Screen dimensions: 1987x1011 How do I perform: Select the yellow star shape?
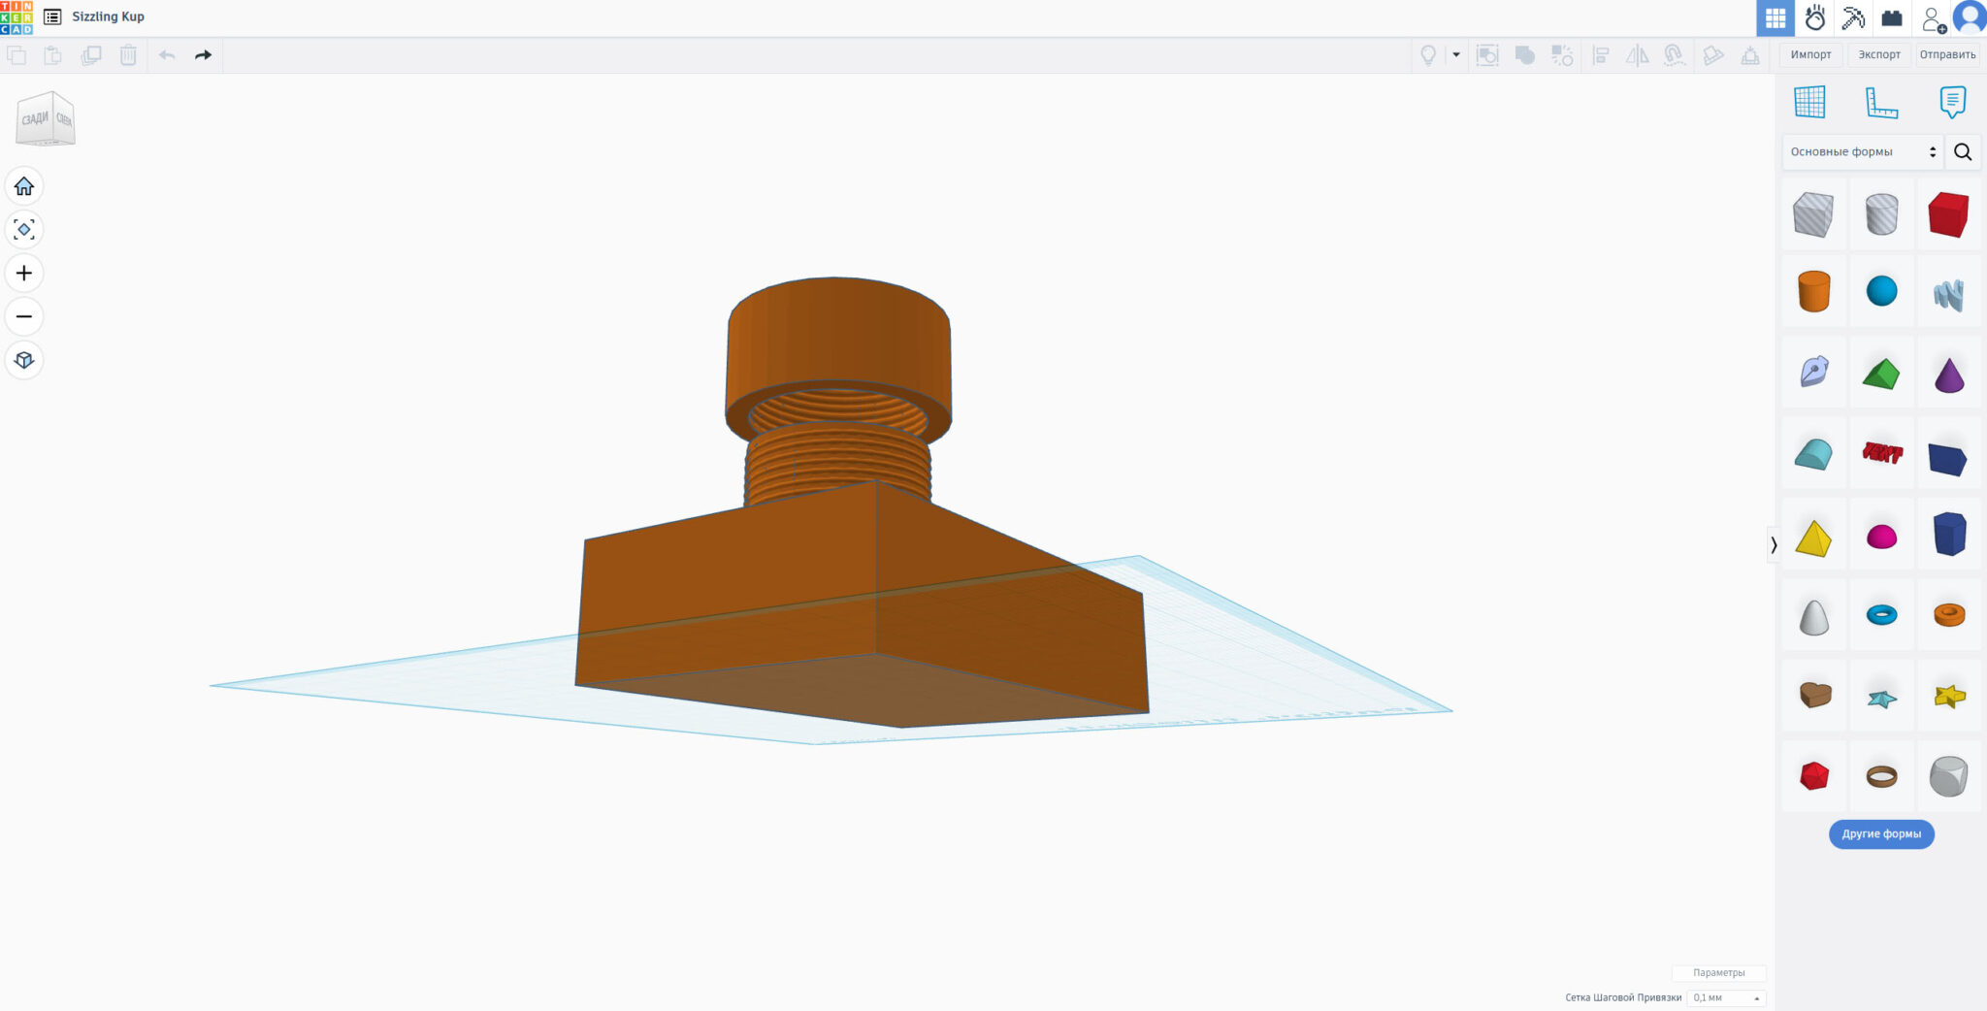(1948, 696)
